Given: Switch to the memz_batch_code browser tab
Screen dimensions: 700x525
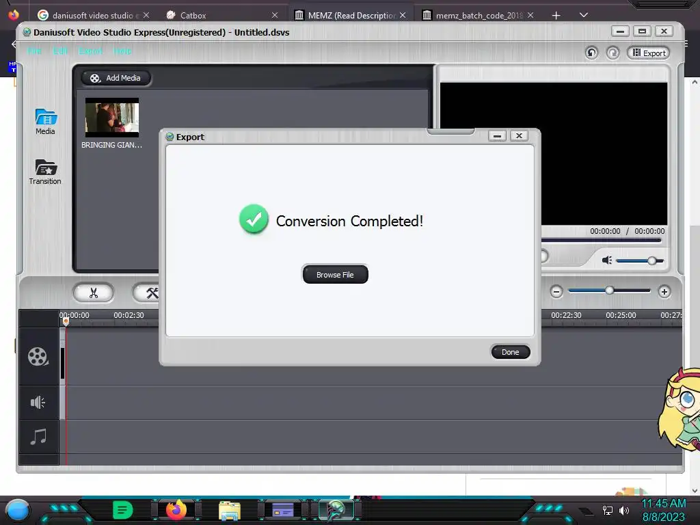Looking at the screenshot, I should [478, 15].
